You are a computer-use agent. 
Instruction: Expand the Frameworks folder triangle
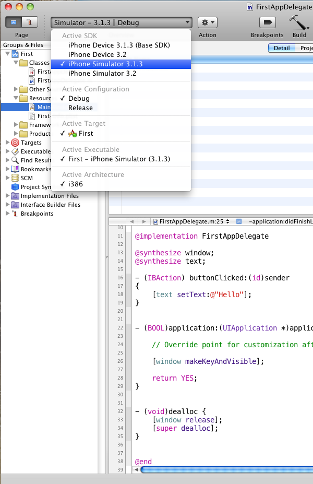(x=16, y=125)
